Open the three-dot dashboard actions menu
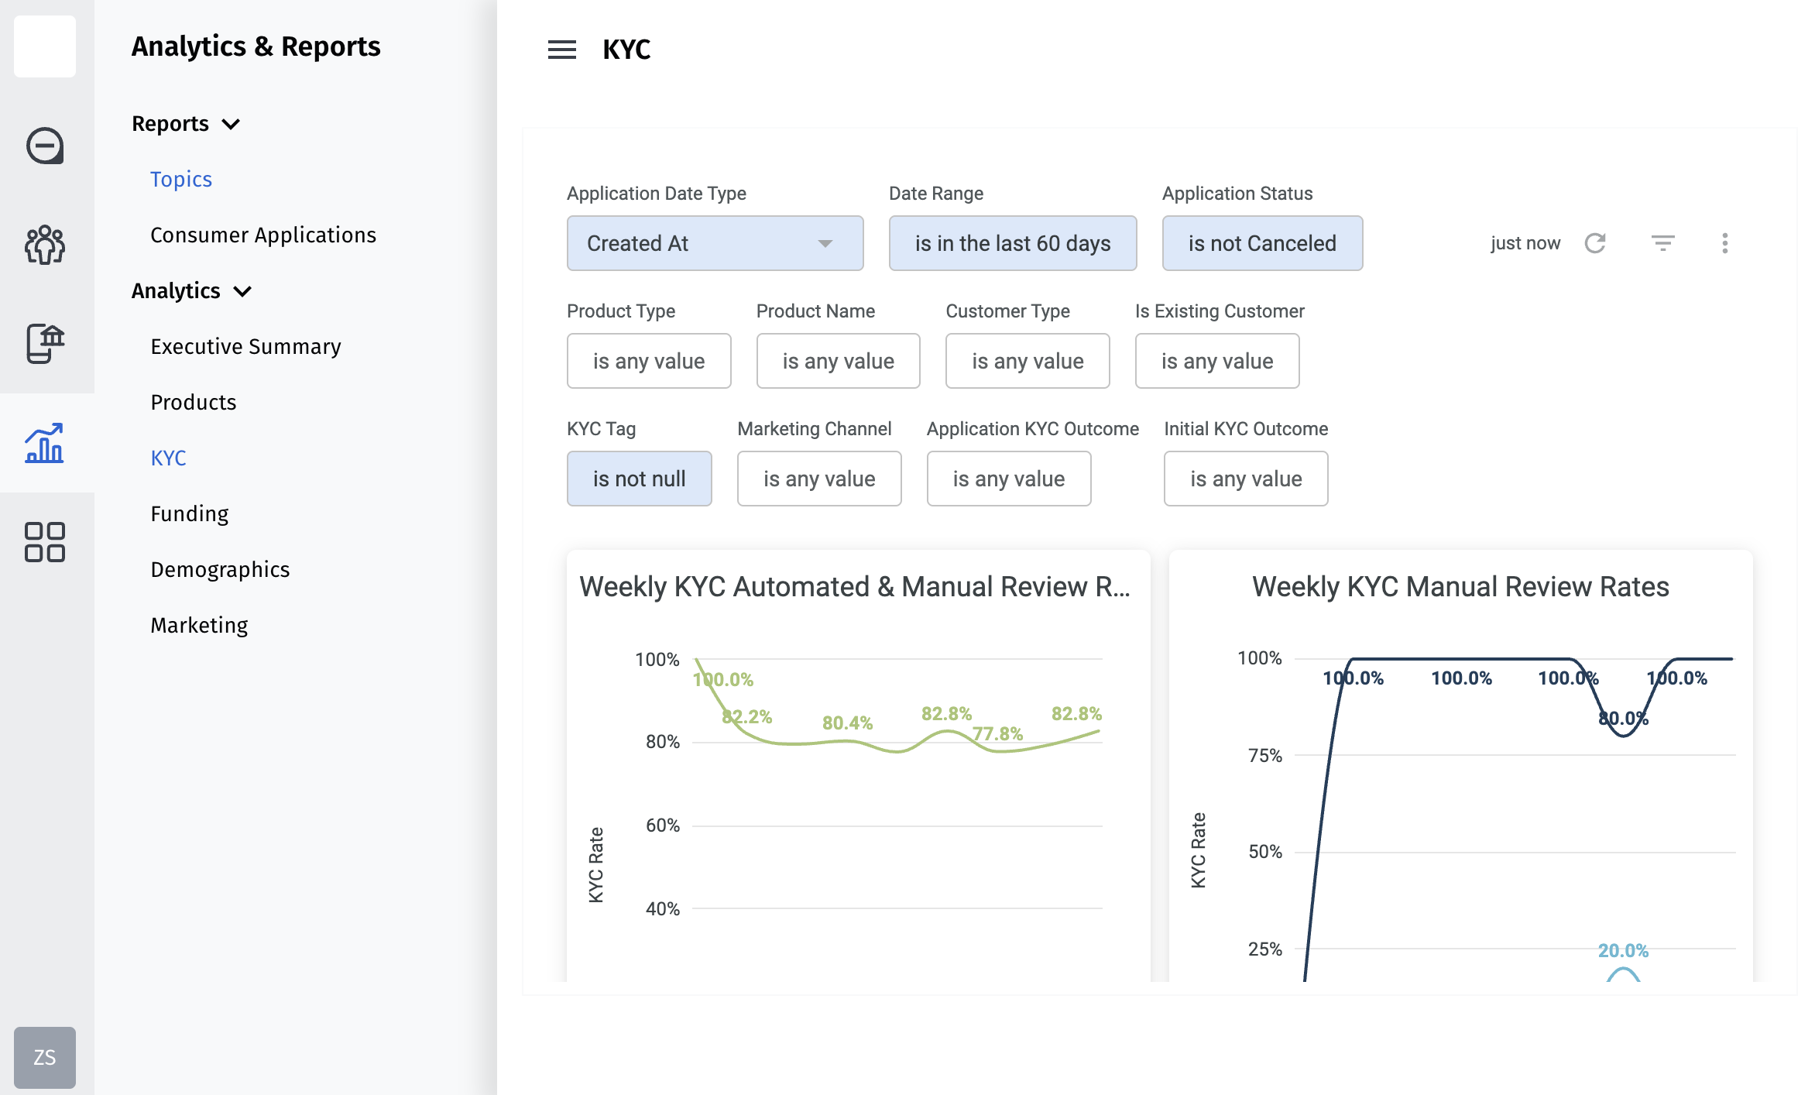The width and height of the screenshot is (1815, 1095). tap(1724, 243)
